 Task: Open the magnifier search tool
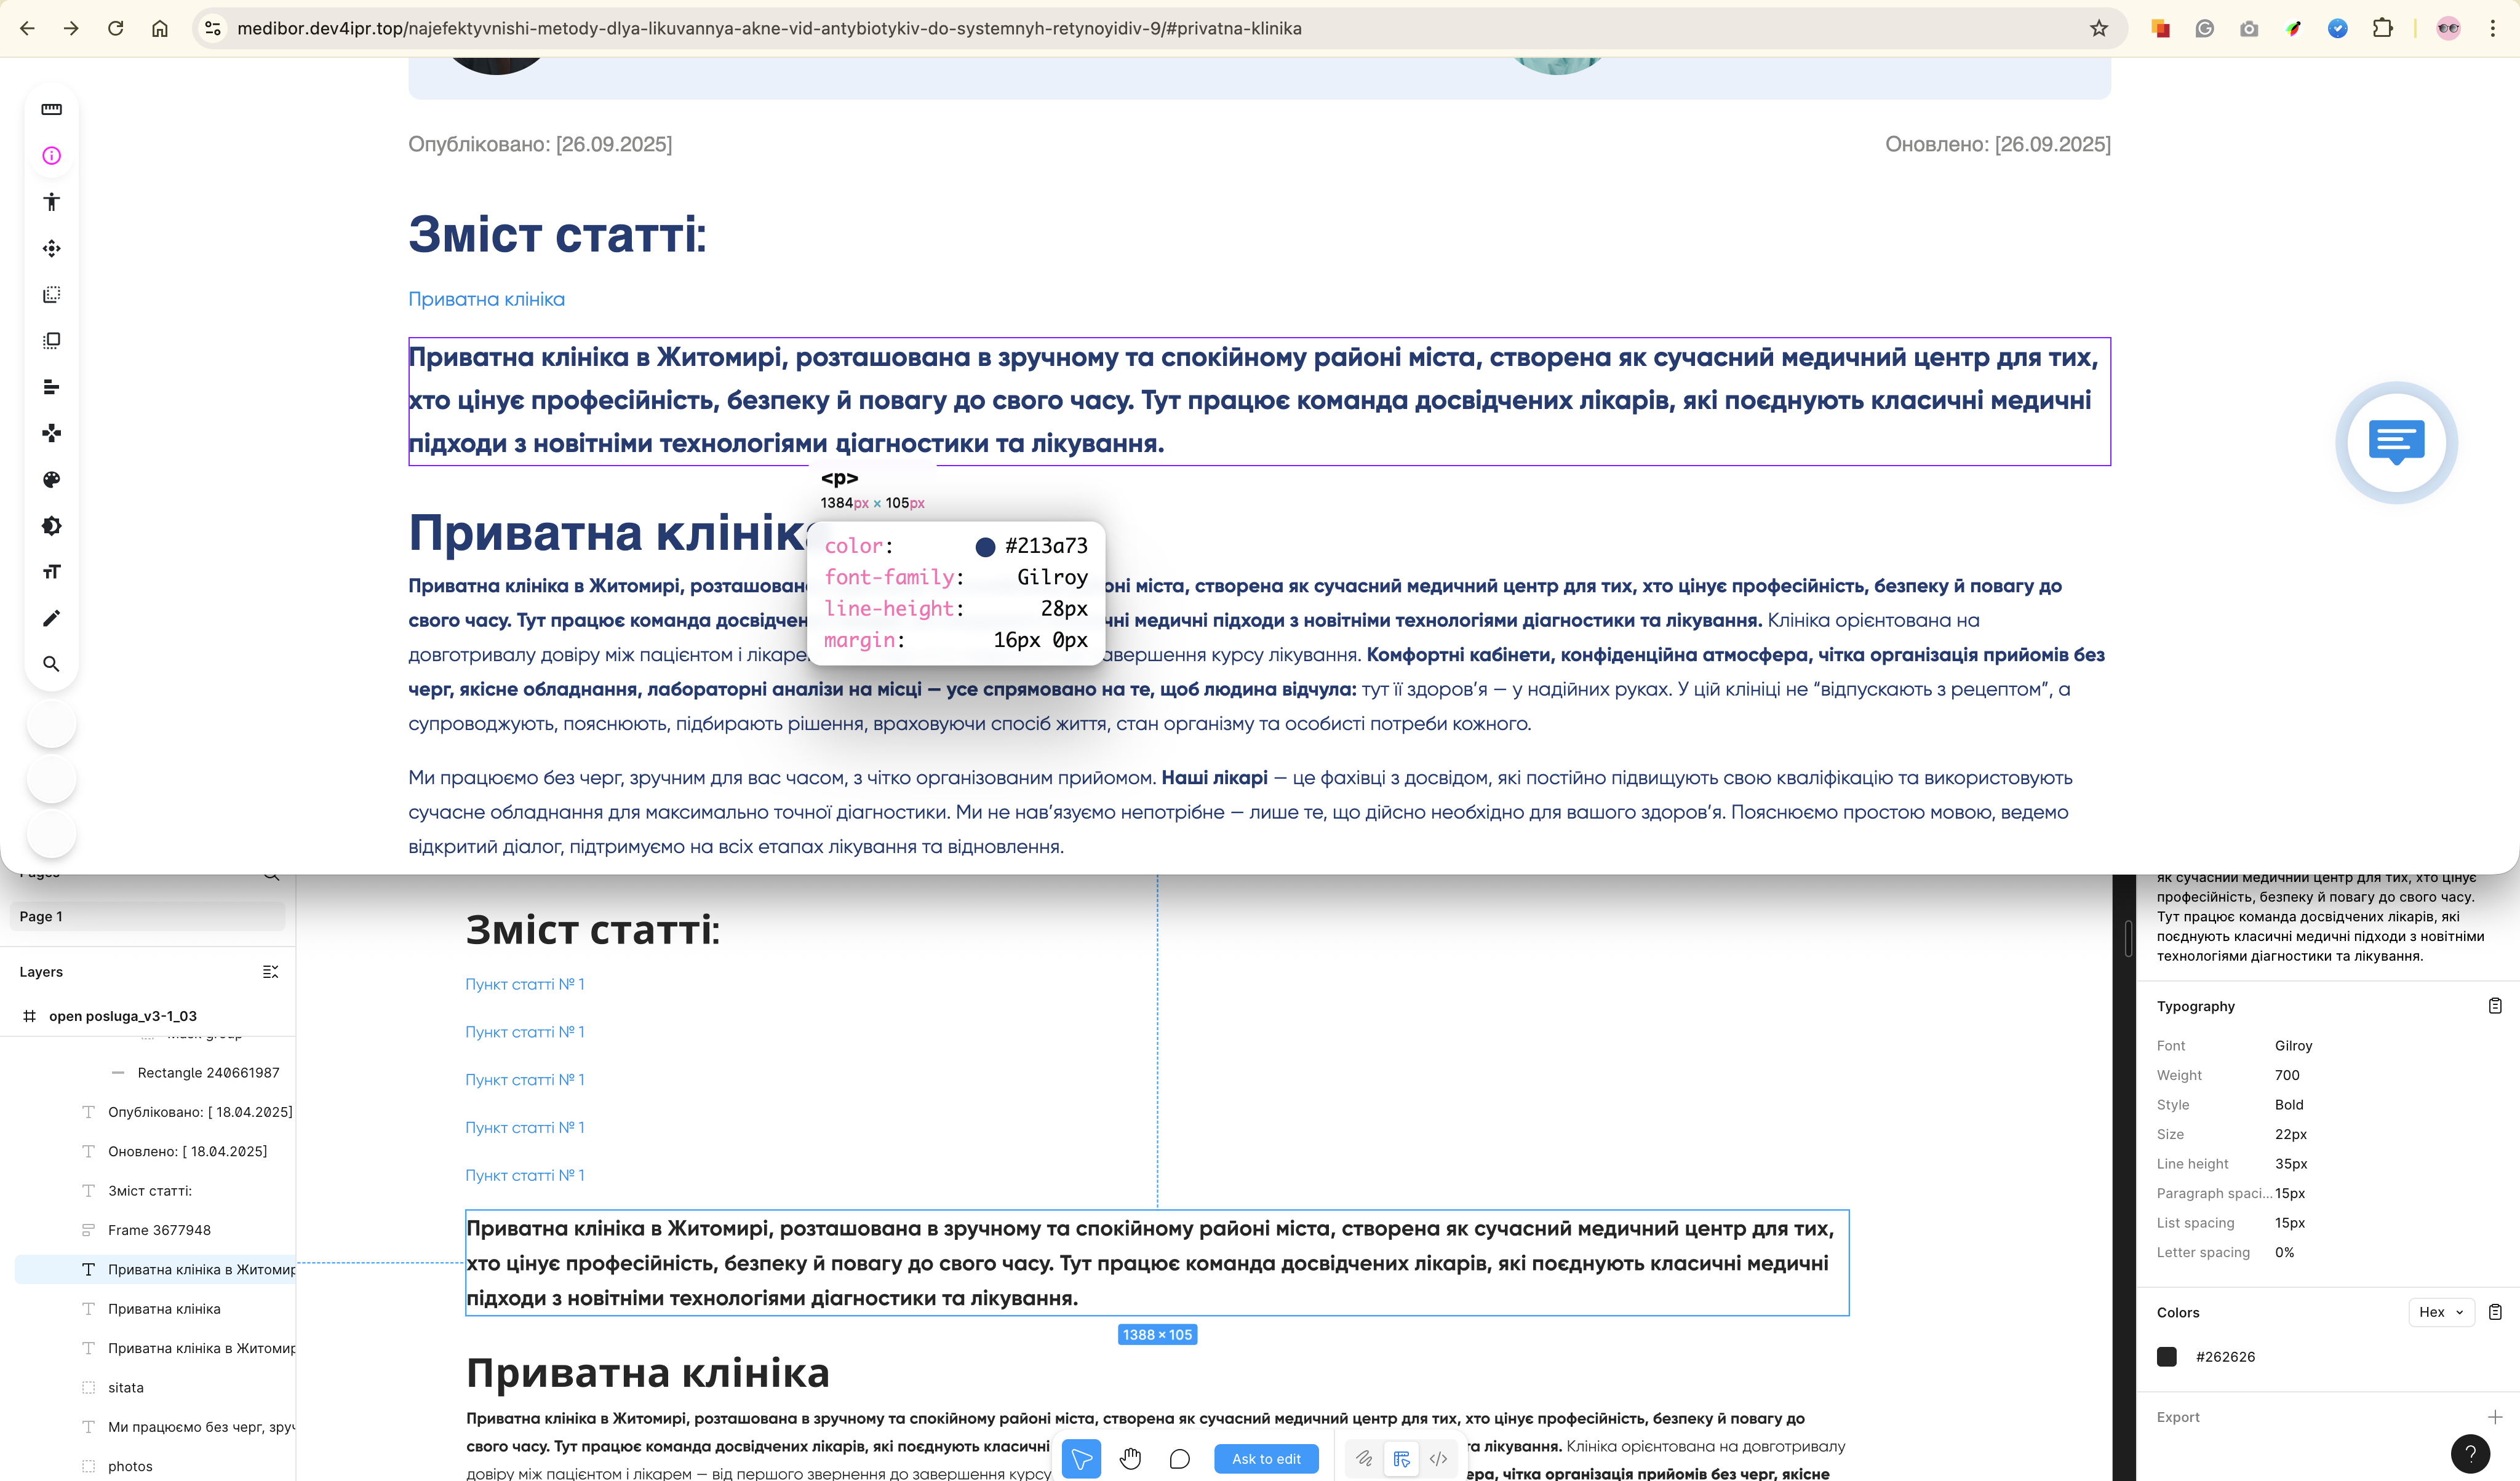click(x=51, y=664)
